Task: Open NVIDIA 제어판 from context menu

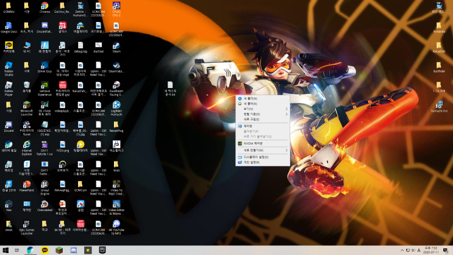Action: click(x=263, y=143)
